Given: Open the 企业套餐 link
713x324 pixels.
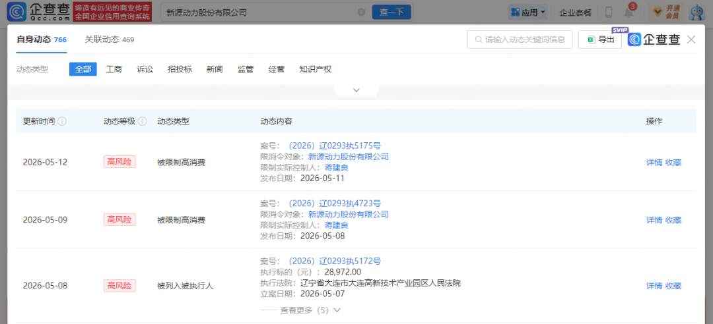Looking at the screenshot, I should coord(575,13).
